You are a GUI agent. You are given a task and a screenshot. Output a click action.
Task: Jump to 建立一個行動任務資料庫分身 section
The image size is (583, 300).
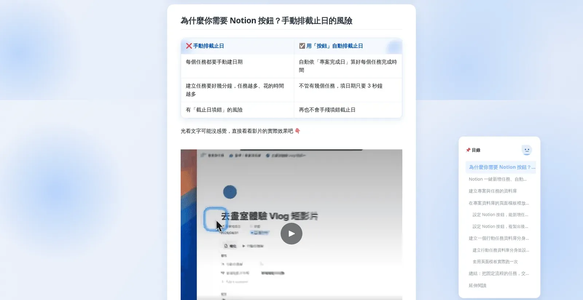click(498, 238)
